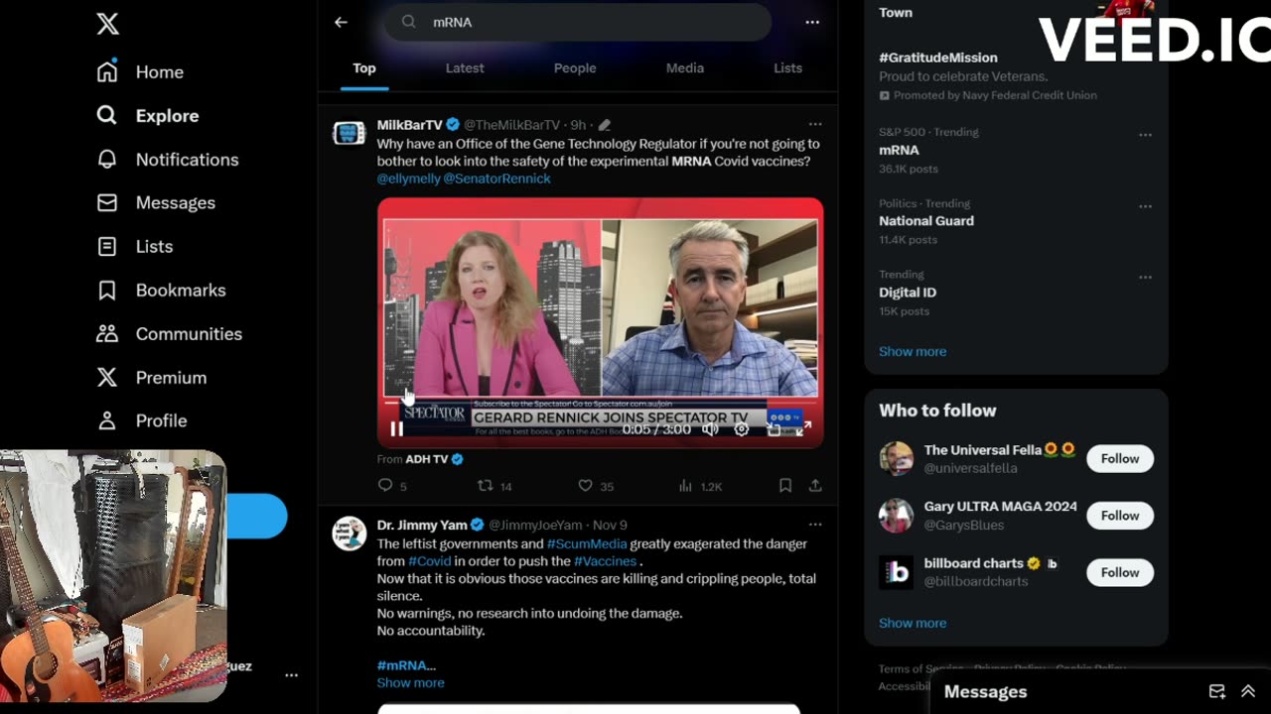
Task: Expand Jimmy Yam post with Show more
Action: (410, 682)
